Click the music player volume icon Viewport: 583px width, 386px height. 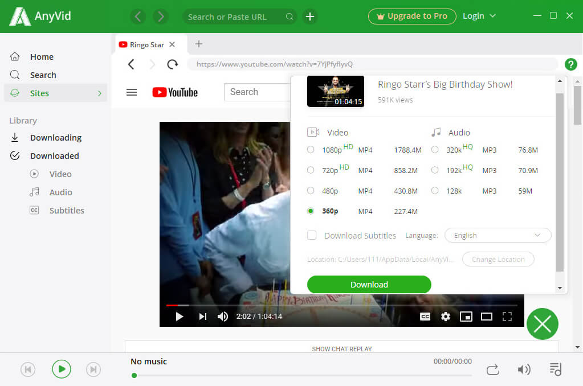coord(524,369)
